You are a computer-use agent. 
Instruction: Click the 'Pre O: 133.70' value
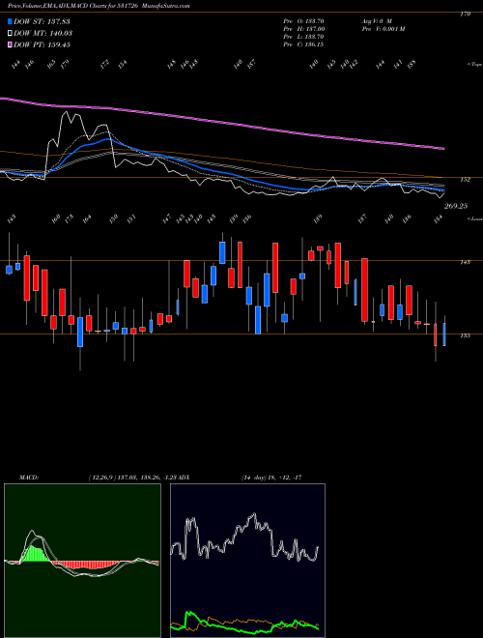click(303, 21)
